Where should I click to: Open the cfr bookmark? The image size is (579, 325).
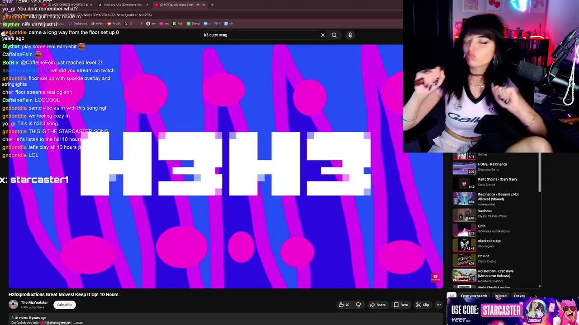(228, 23)
